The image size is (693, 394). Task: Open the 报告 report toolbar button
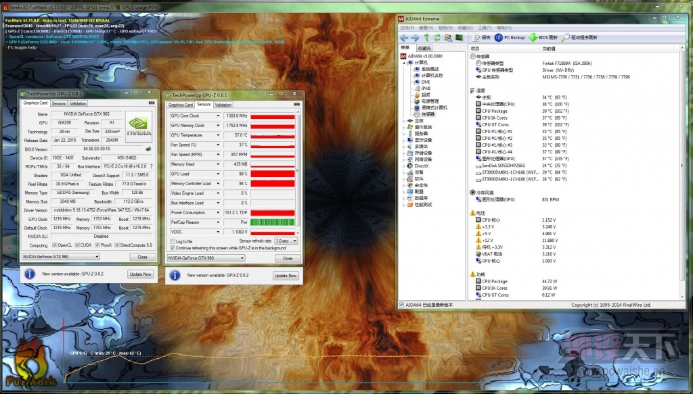coord(482,38)
